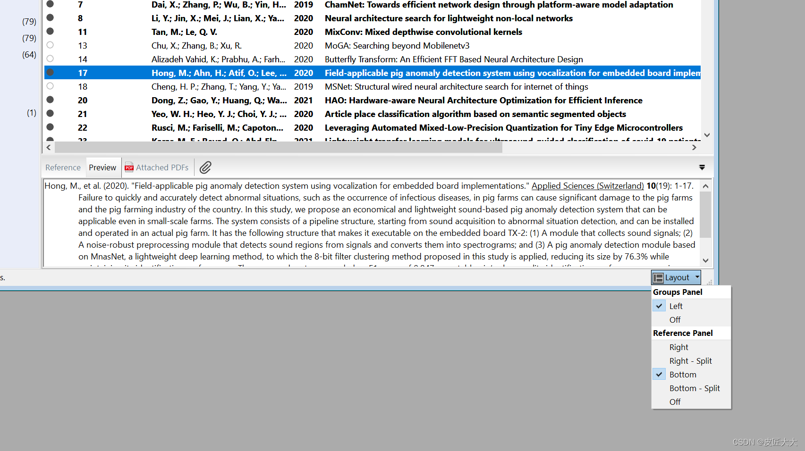
Task: Select Leveraging Automated Mixed-Low-Precision Quantization reference
Action: (x=373, y=128)
